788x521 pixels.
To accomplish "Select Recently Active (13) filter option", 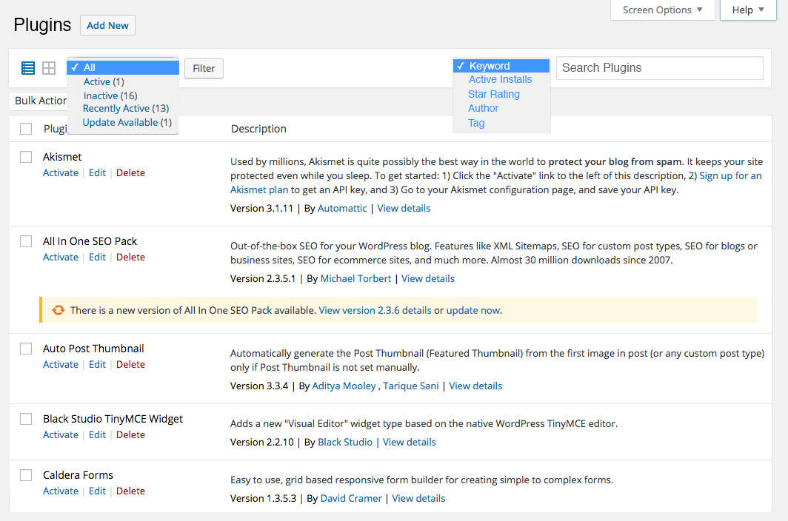I will [x=126, y=108].
